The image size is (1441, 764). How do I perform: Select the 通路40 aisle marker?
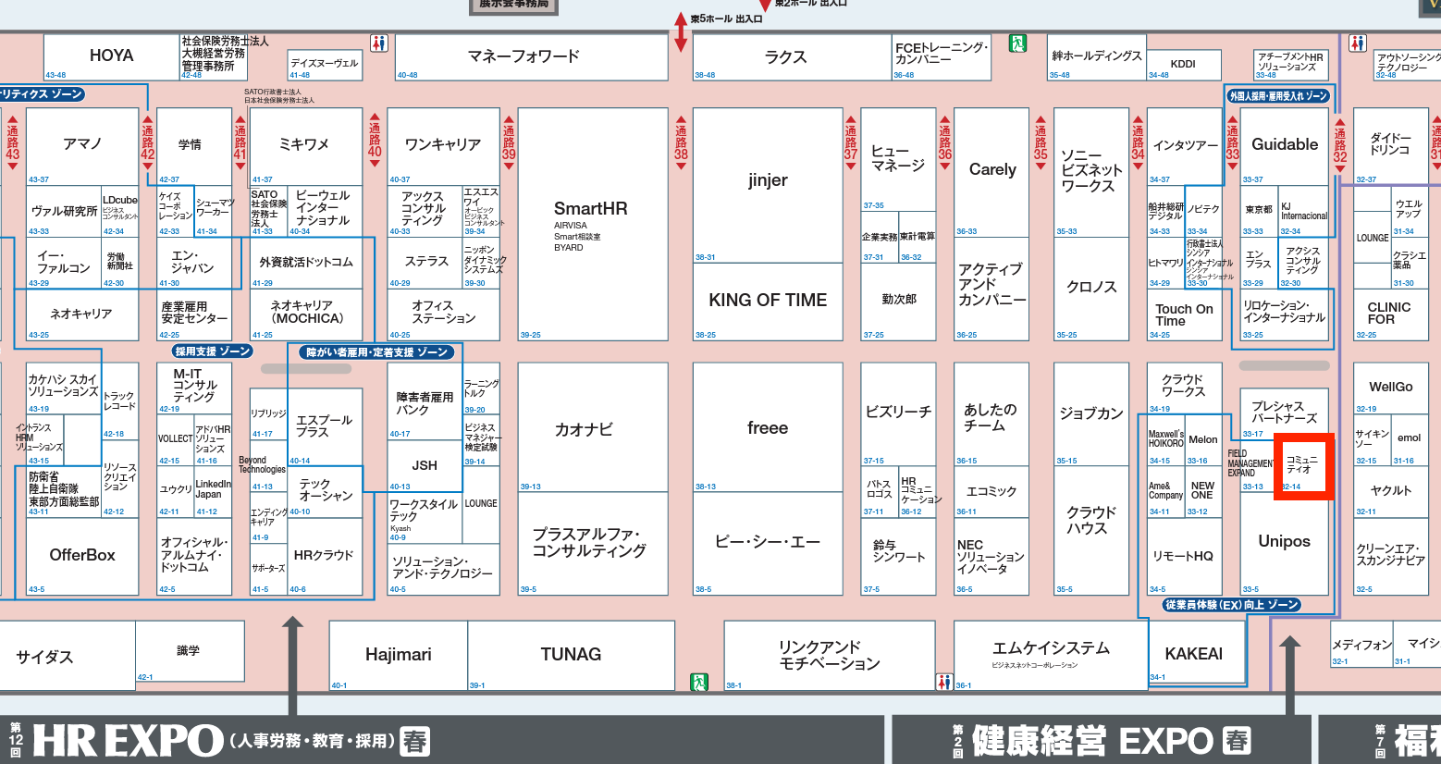(x=375, y=142)
